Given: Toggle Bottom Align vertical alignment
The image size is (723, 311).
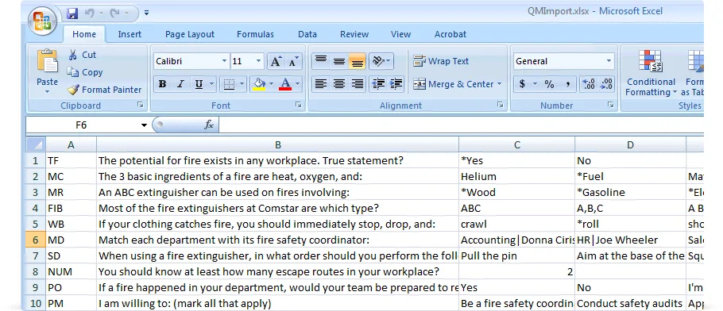Looking at the screenshot, I should [x=357, y=61].
